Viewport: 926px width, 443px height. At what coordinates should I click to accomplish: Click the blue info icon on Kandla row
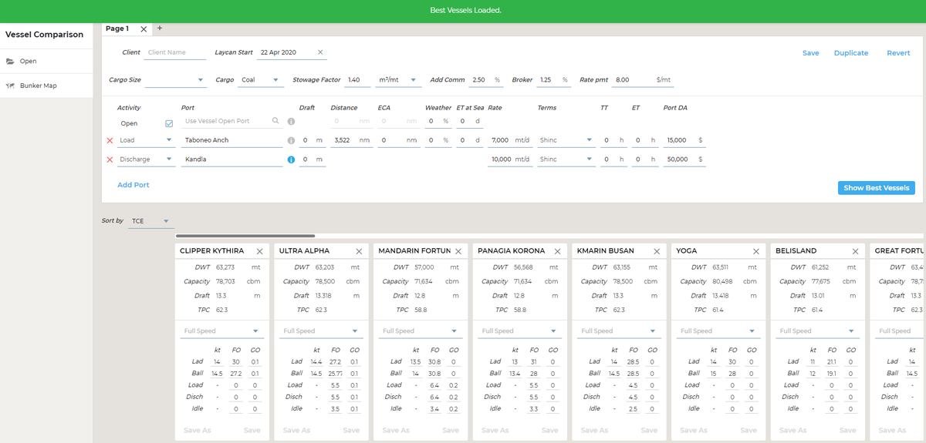(x=291, y=159)
